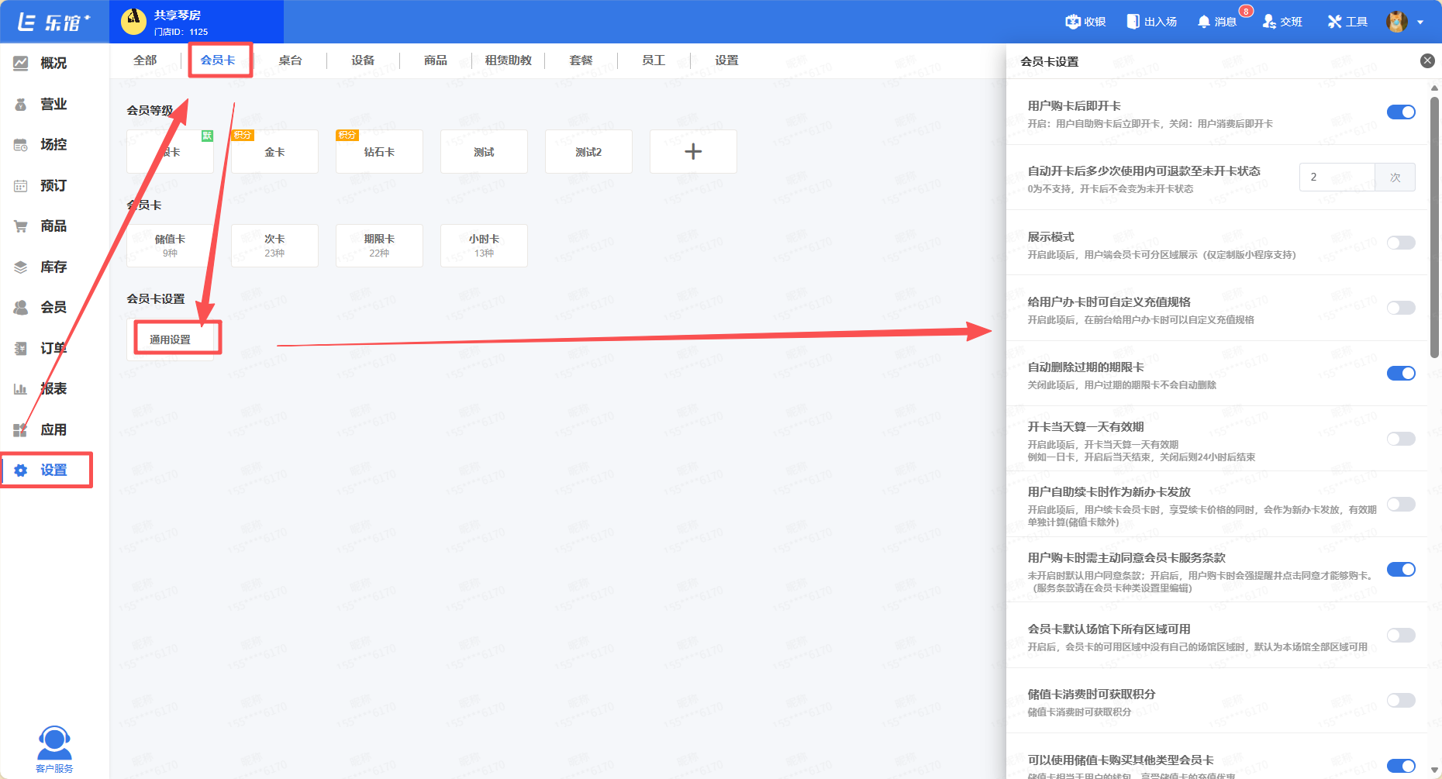Open the 收银 cashier icon
The image size is (1442, 779).
coord(1073,22)
